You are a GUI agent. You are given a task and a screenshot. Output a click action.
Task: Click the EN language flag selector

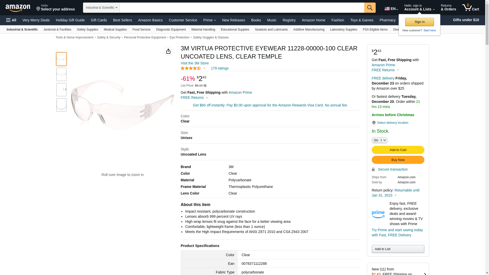[x=391, y=9]
